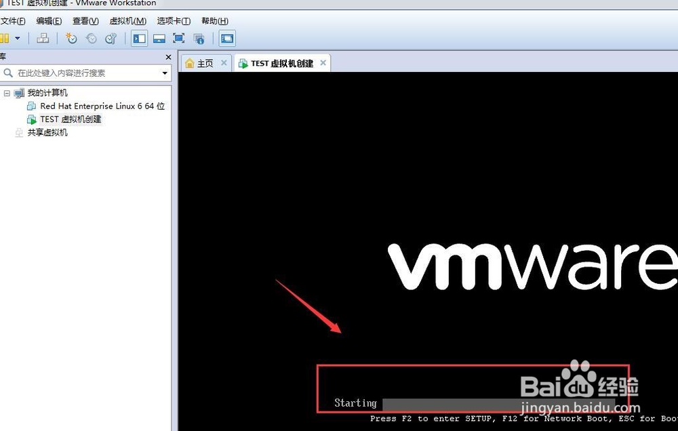Close the library panel with X
The height and width of the screenshot is (431, 678).
168,57
